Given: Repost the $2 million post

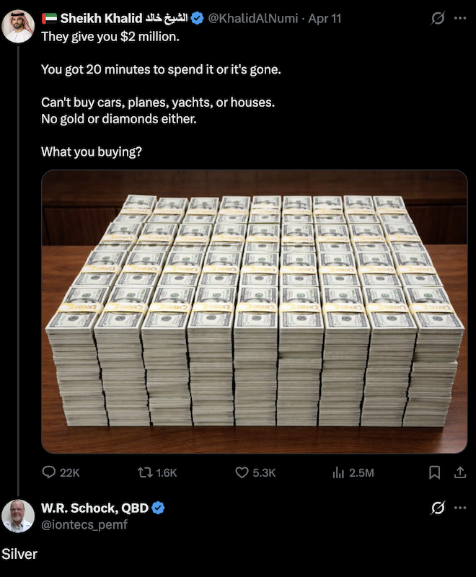Looking at the screenshot, I should tap(144, 472).
